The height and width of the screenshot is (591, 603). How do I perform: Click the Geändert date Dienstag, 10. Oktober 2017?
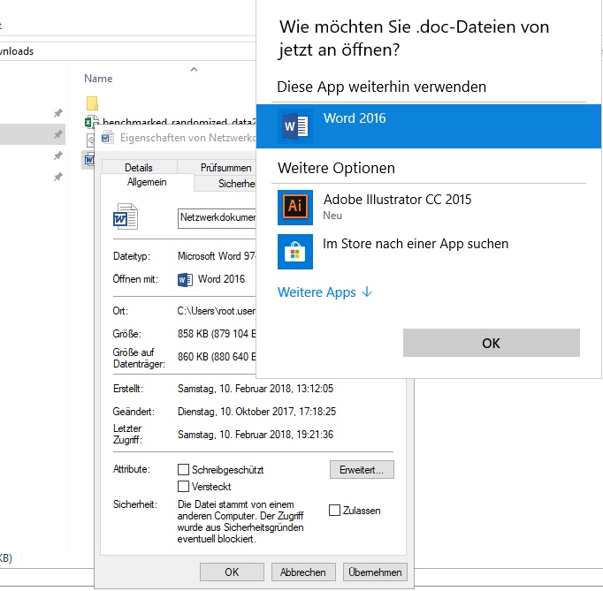(x=256, y=412)
